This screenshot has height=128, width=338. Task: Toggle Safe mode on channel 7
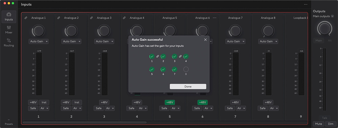point(230,108)
